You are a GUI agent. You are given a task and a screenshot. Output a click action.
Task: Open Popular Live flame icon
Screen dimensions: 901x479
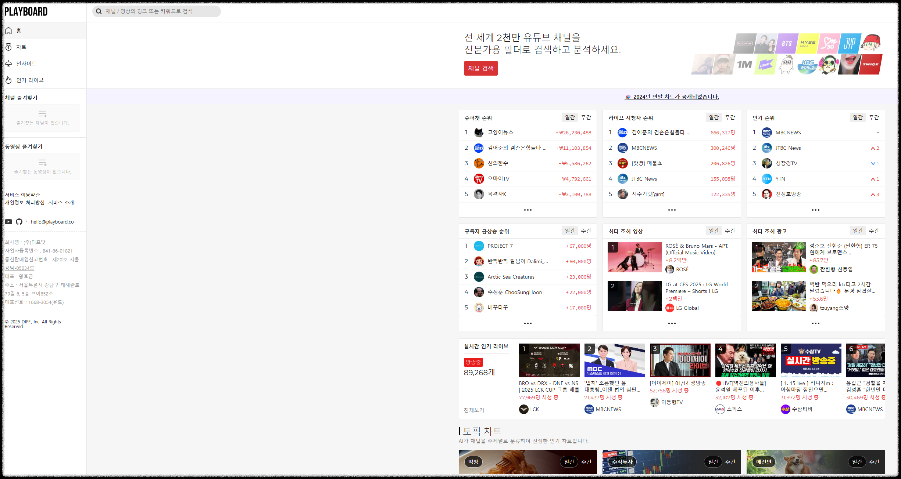(x=8, y=80)
